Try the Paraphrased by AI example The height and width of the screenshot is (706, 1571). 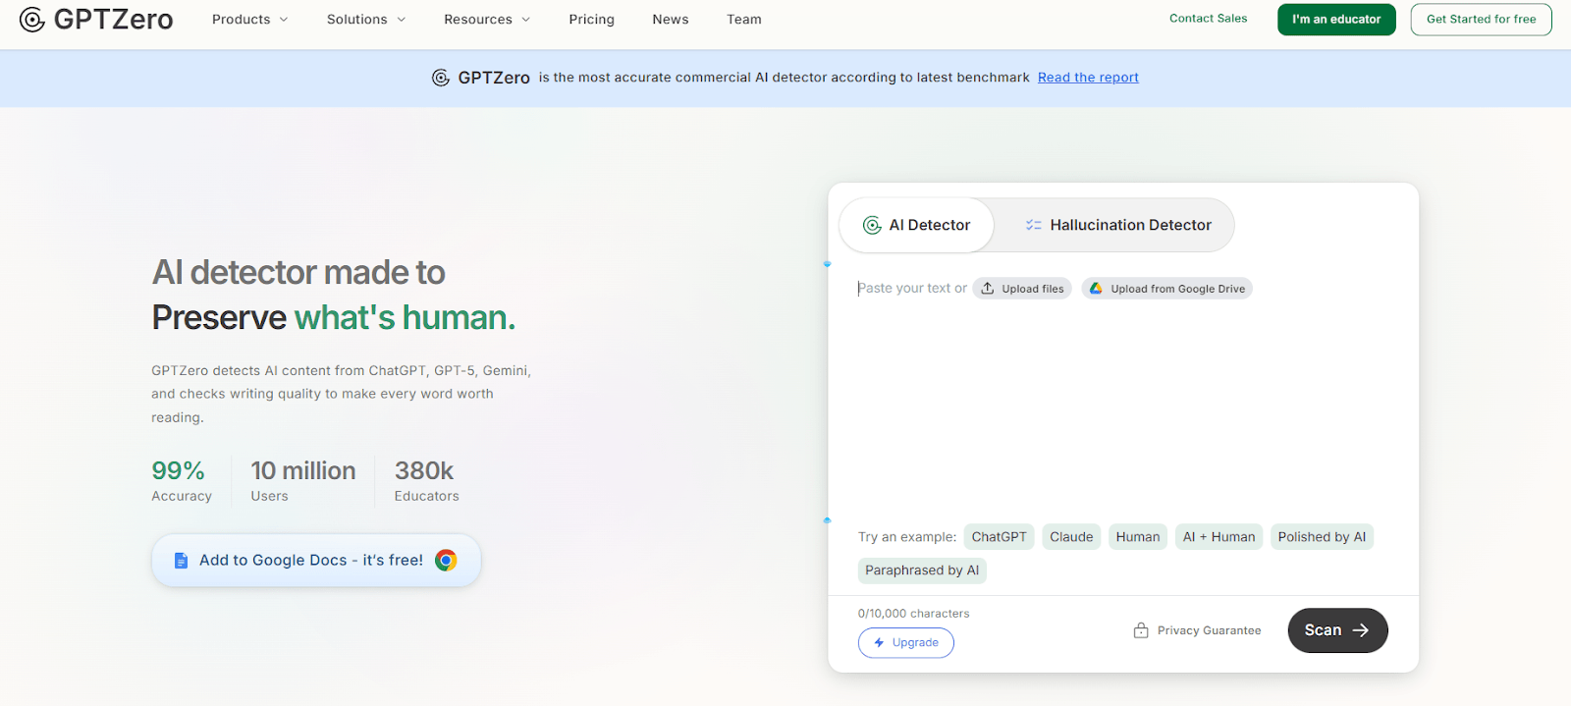tap(922, 570)
